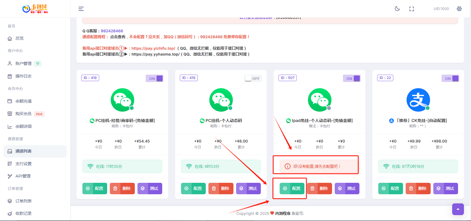
Task: Click the 在线: 17时35分 status bar
Action: [x=122, y=166]
